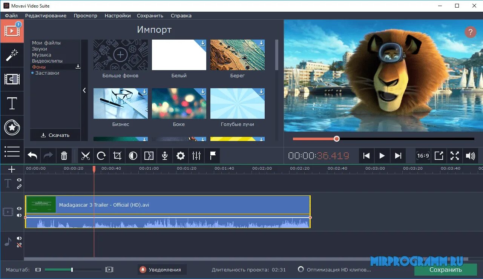Open the Transitions tab icon

12,79
